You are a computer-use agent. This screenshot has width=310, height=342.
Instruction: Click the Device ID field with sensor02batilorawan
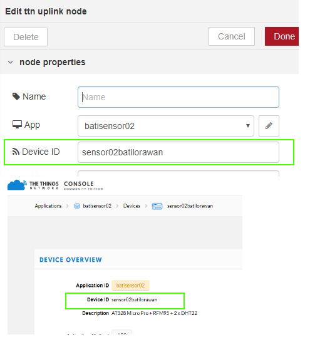178,152
